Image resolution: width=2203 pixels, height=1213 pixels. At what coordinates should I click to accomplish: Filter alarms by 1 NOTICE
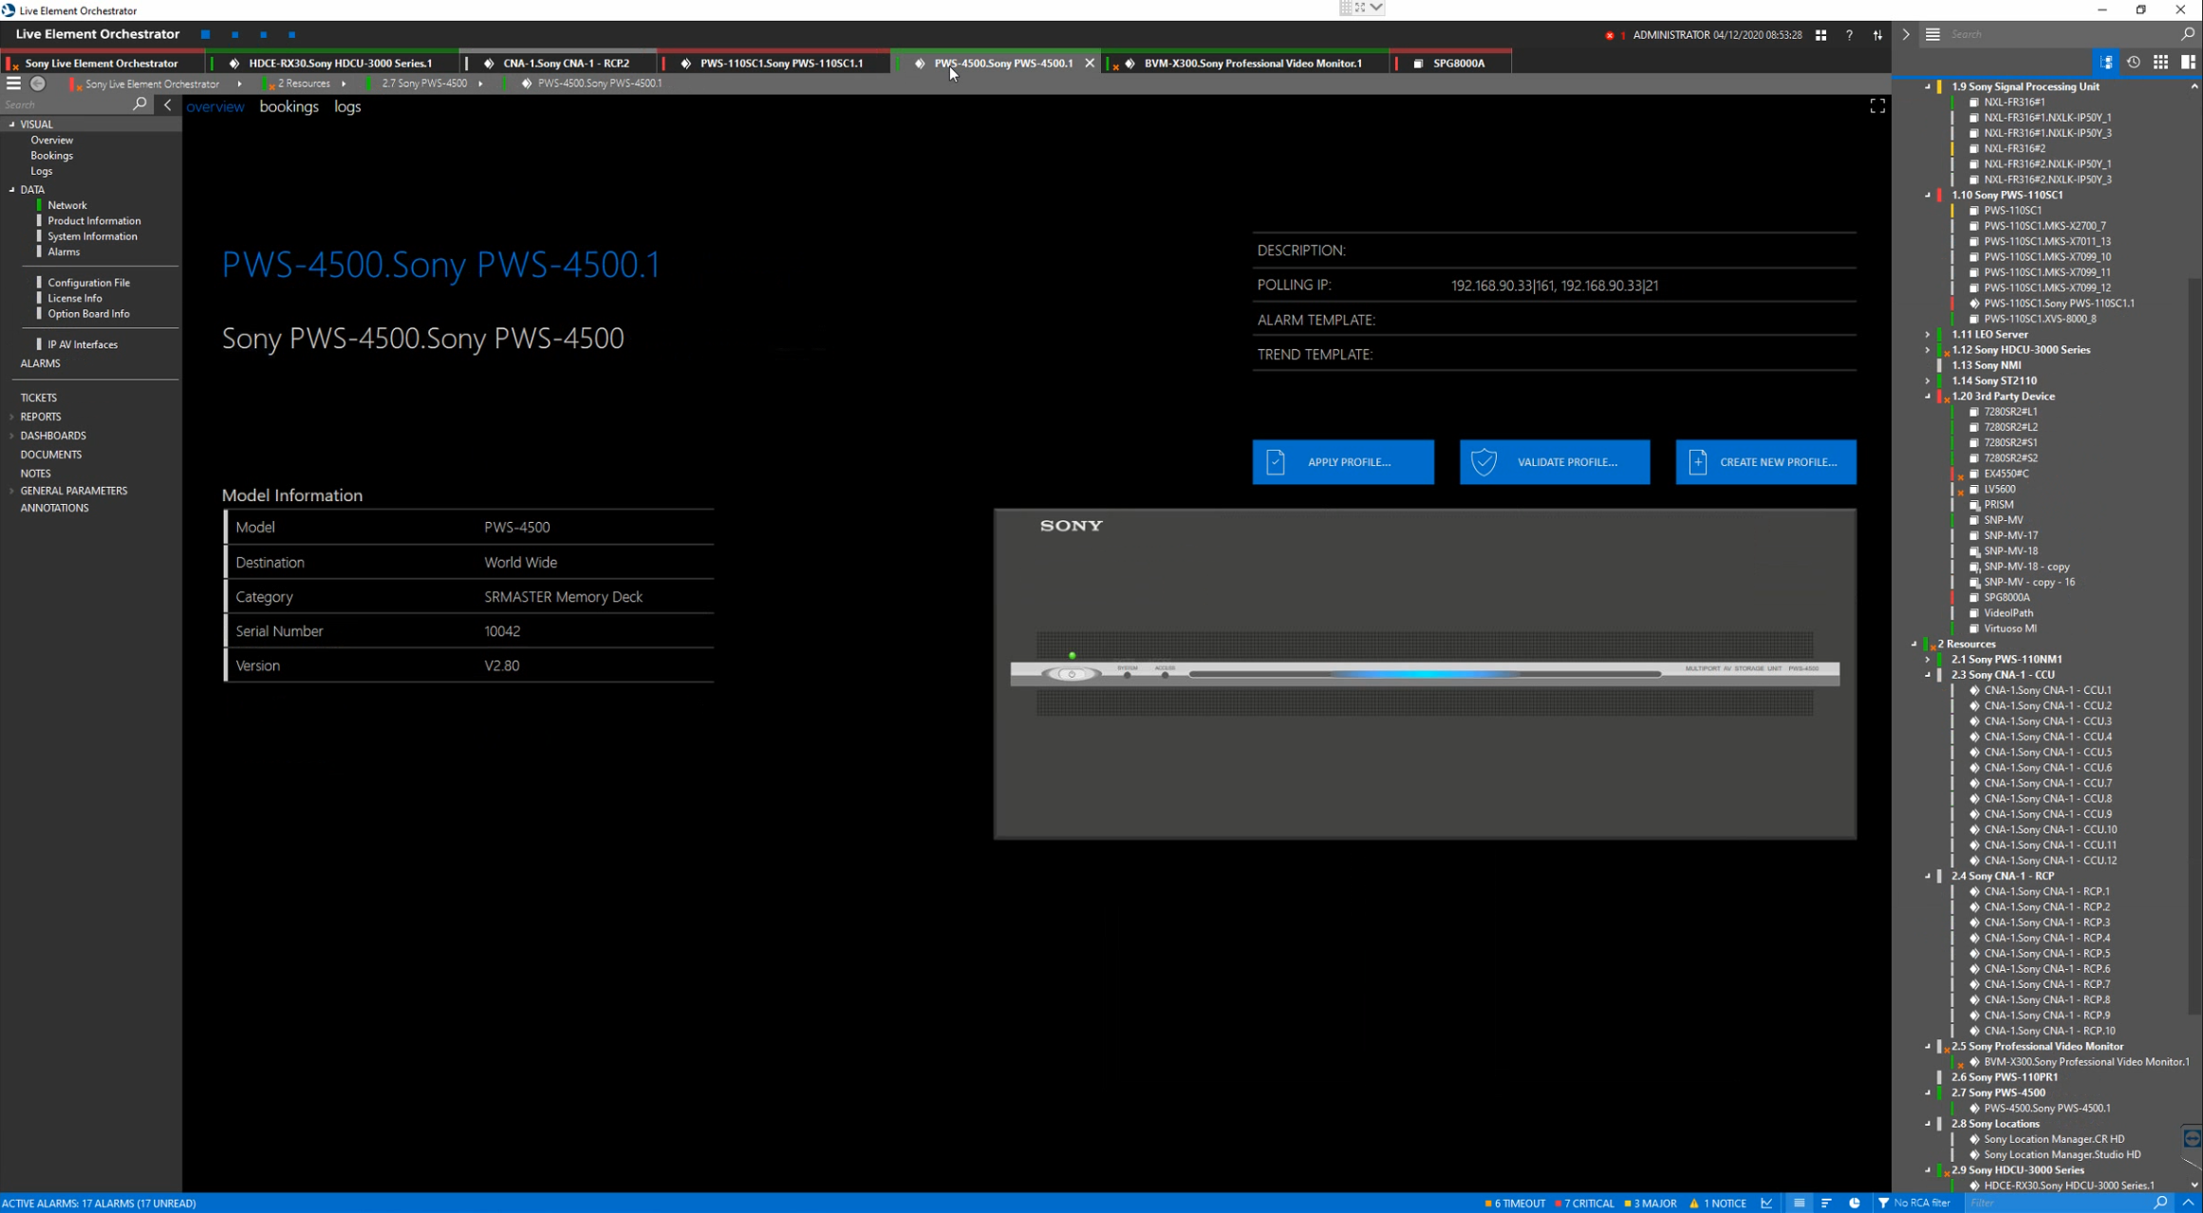tap(1718, 1203)
